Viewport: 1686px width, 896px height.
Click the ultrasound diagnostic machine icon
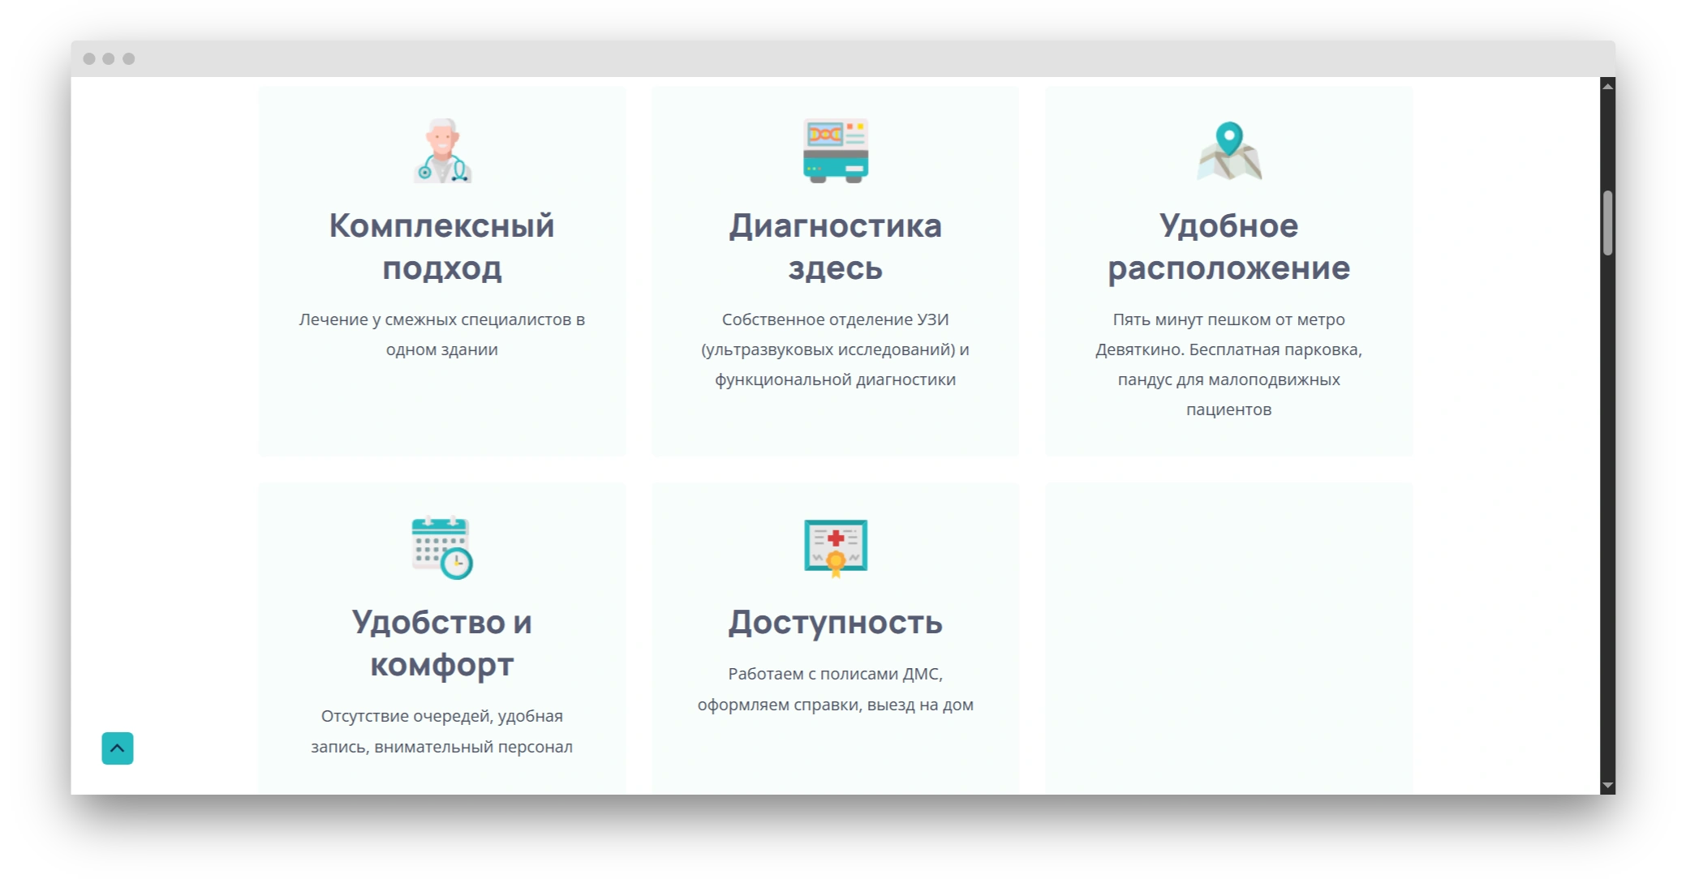(836, 151)
